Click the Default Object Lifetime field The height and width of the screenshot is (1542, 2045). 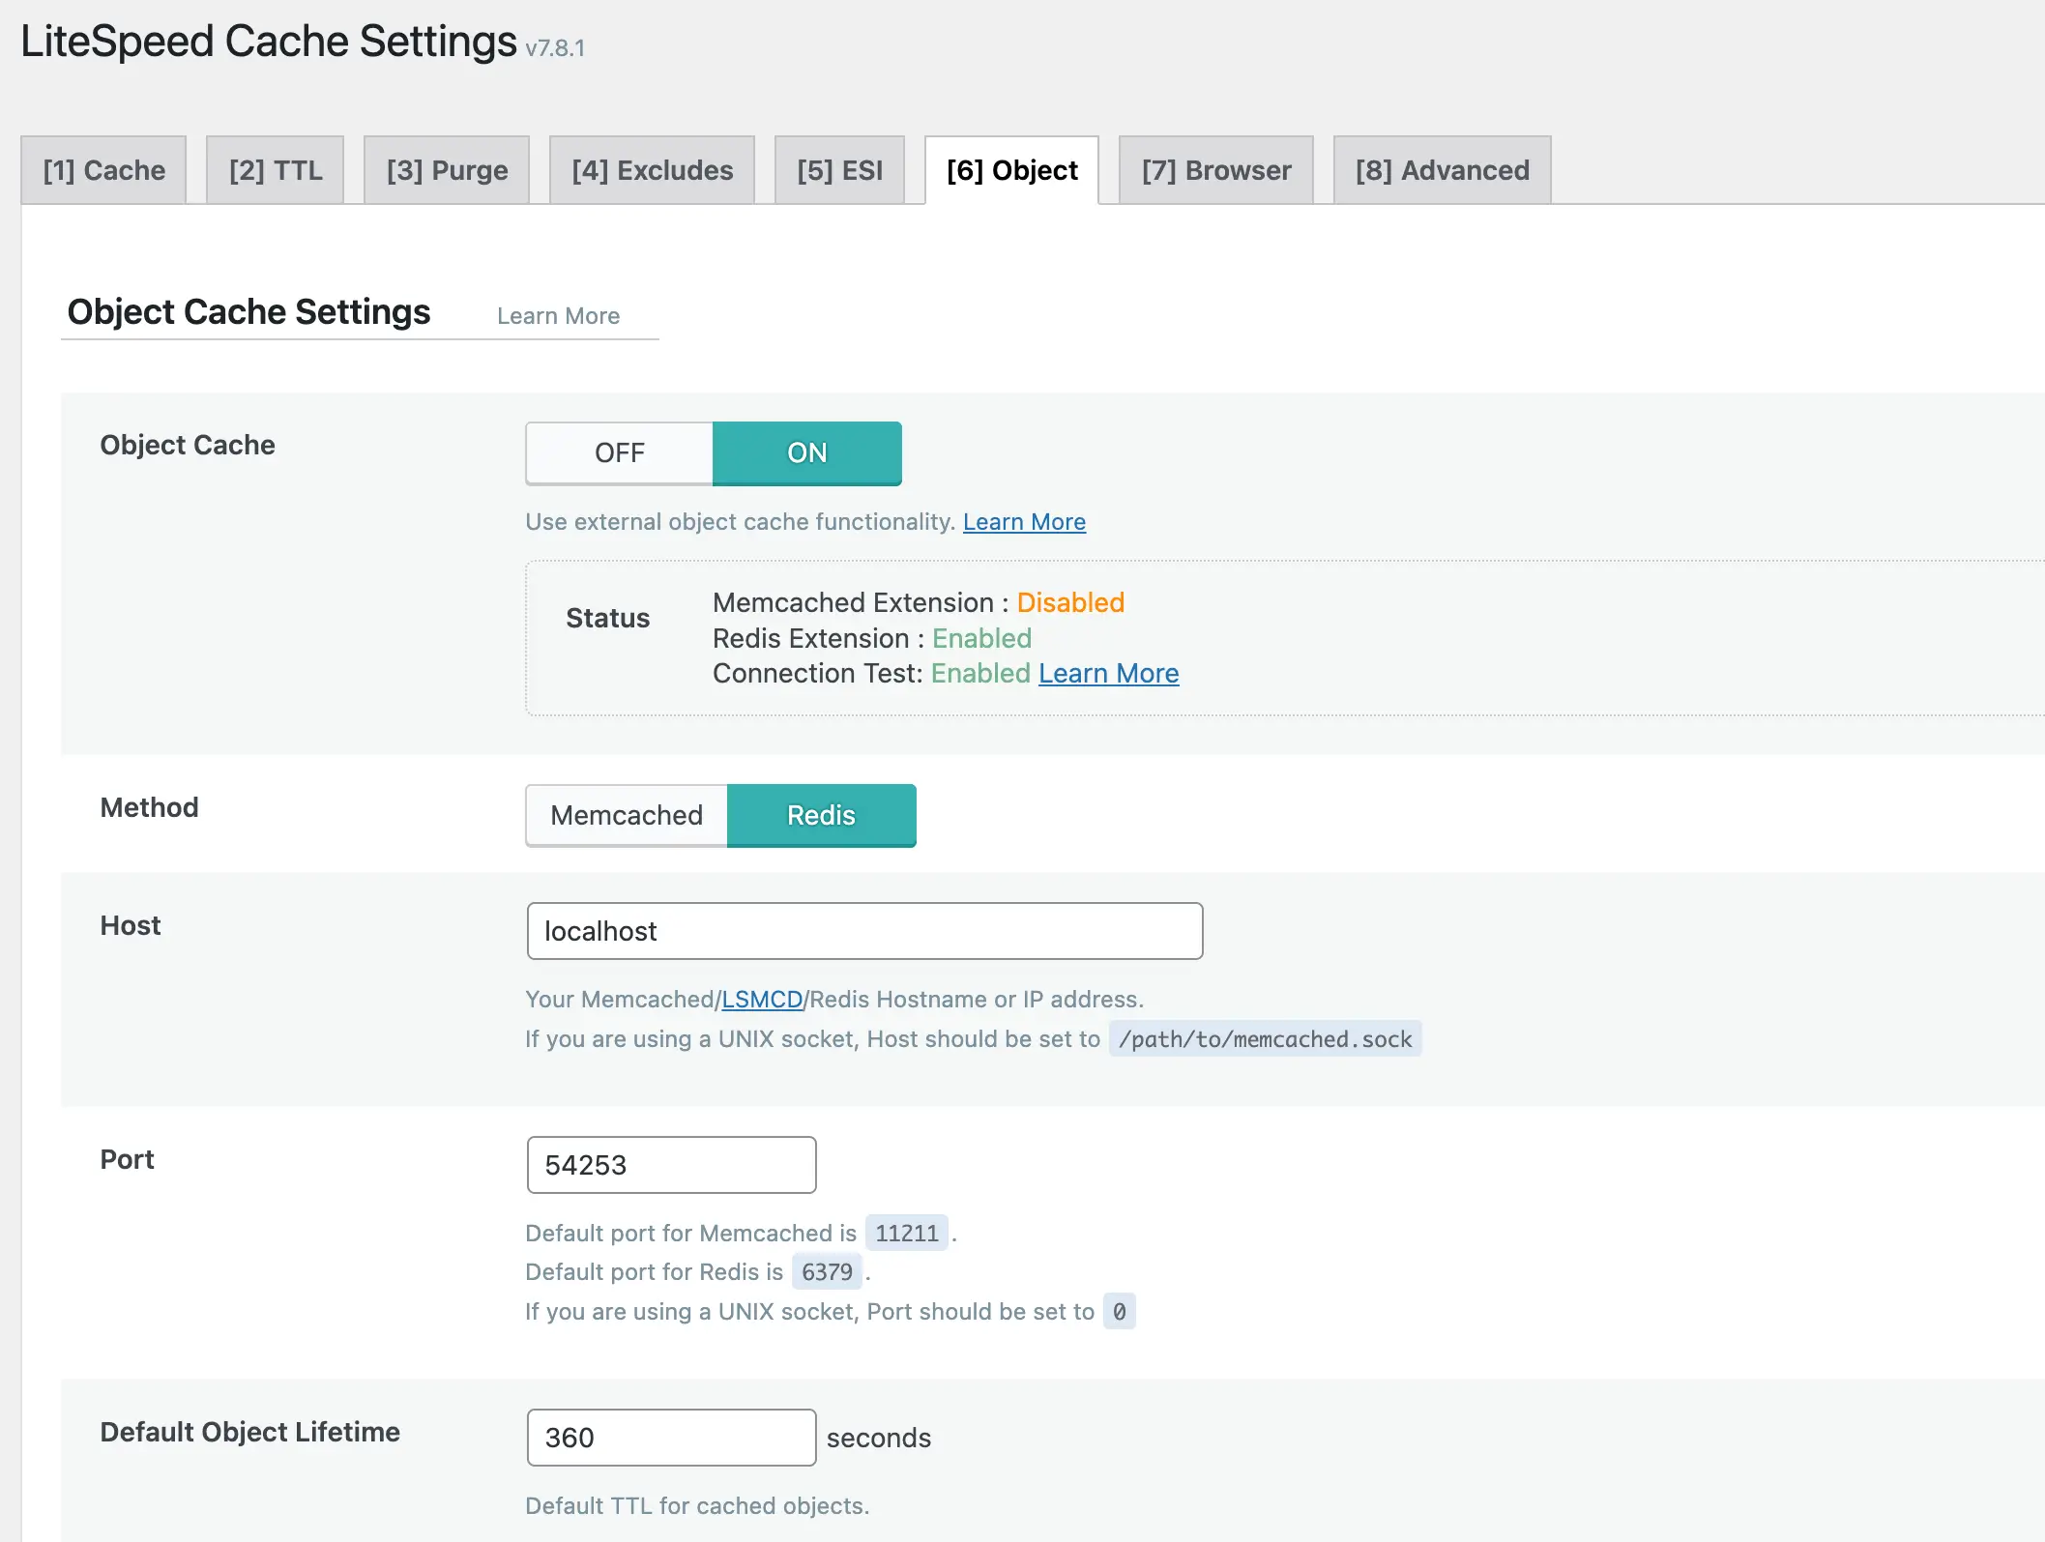[x=671, y=1438]
